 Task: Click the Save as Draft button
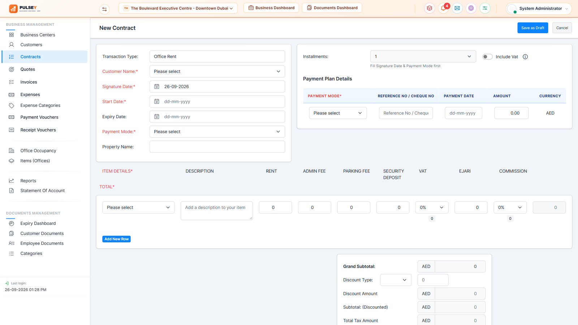point(533,28)
